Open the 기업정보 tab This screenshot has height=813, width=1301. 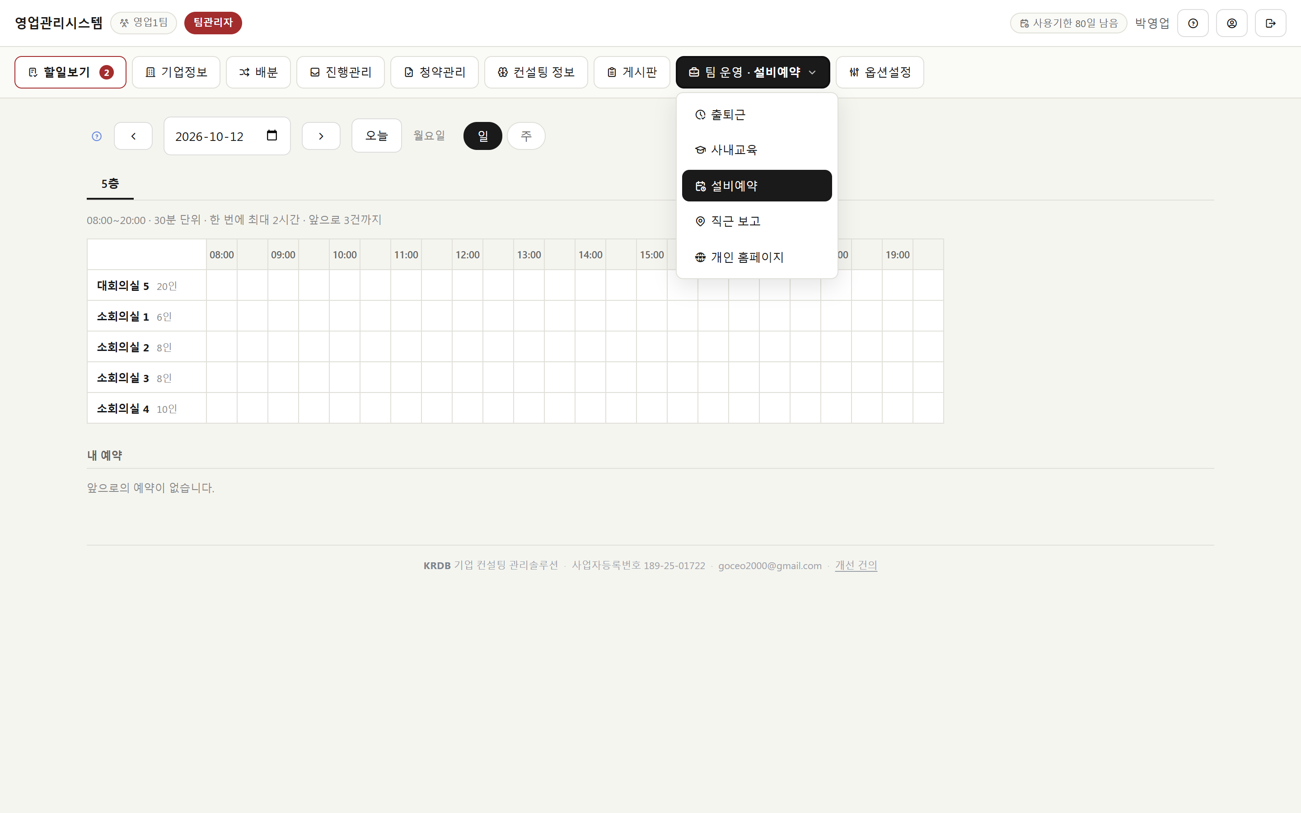coord(176,72)
